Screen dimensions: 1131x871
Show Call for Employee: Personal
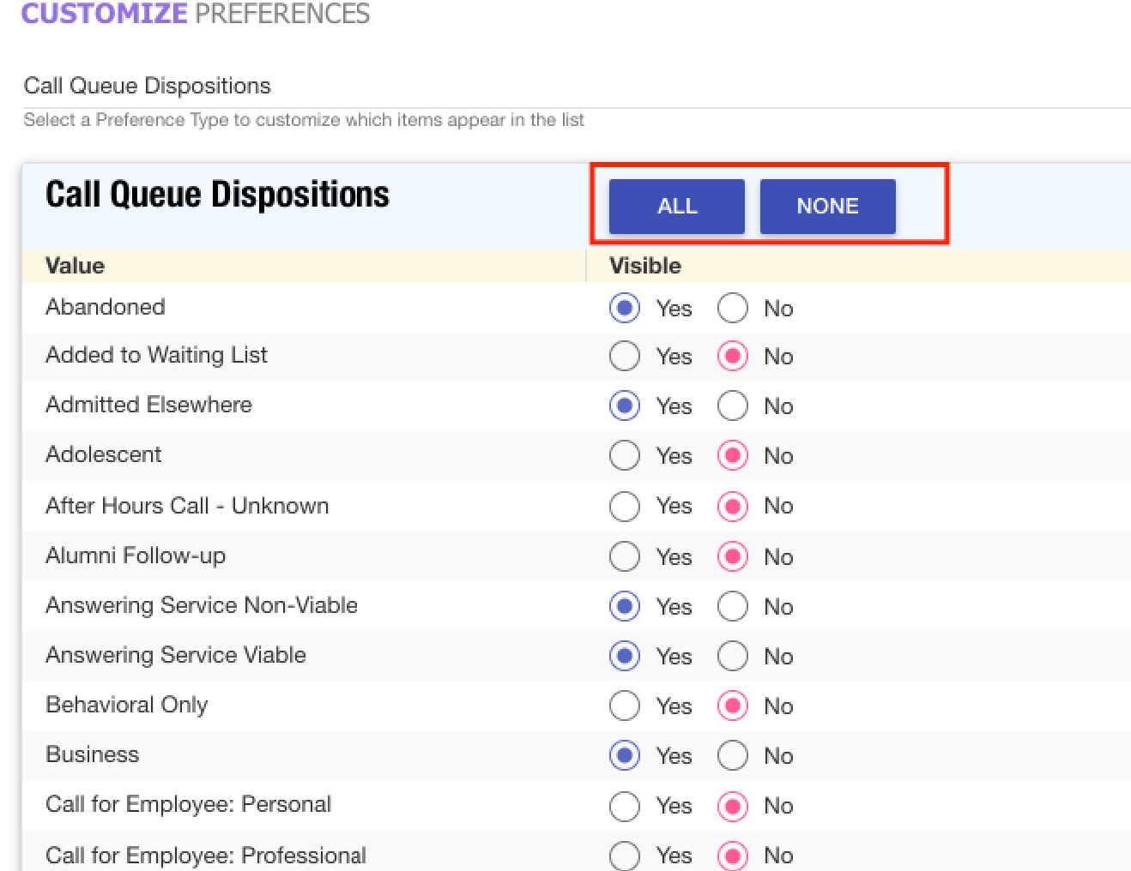point(624,806)
